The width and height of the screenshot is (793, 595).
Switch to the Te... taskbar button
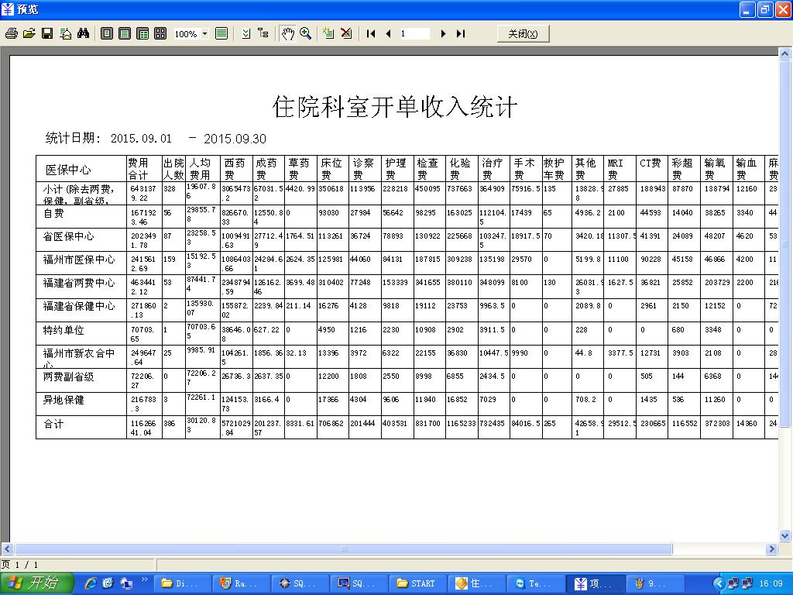tap(535, 583)
